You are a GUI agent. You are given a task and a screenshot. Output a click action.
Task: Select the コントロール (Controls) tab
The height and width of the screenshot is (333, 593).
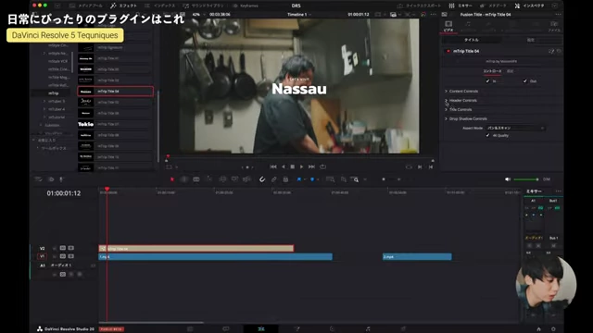coord(492,71)
